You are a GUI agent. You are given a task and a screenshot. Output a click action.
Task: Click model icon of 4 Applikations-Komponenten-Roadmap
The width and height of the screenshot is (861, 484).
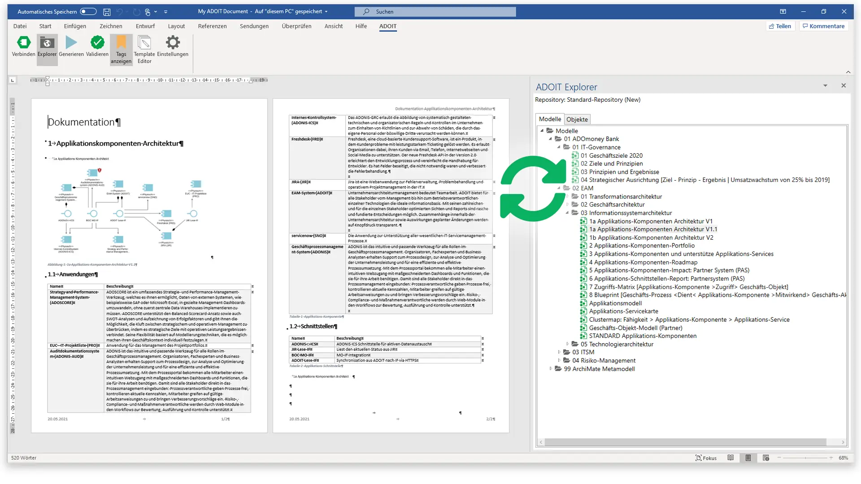pos(583,262)
